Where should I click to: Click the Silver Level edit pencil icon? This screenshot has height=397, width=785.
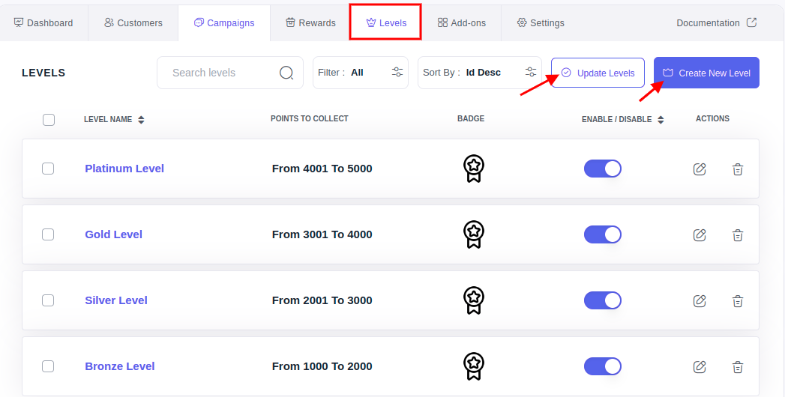[700, 300]
